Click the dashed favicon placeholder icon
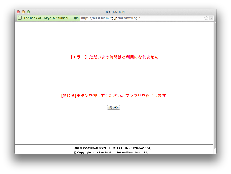This screenshot has width=231, height=174. click(x=20, y=18)
